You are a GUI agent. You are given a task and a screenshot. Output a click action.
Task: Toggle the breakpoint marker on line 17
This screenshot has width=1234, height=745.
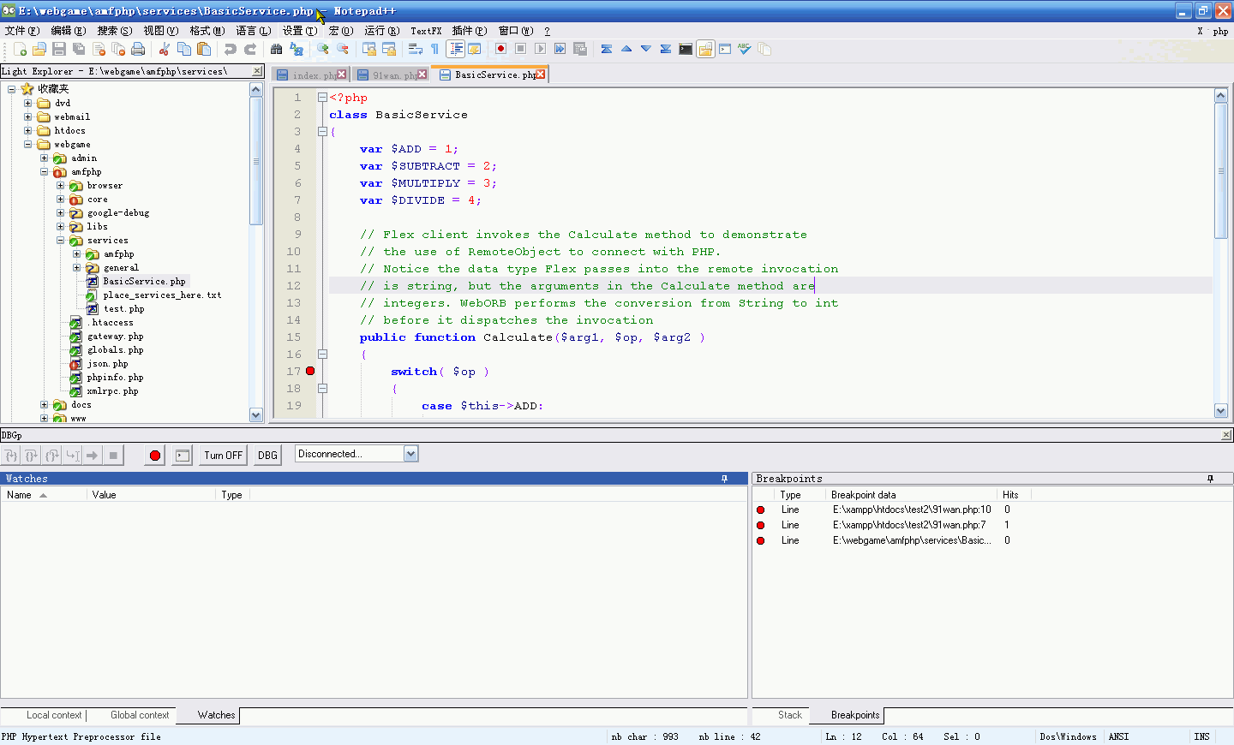[x=310, y=371]
